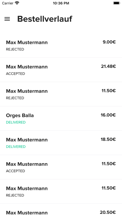Image resolution: width=122 pixels, height=216 pixels.
Task: Tap the Carrier label in status bar
Action: (8, 3)
